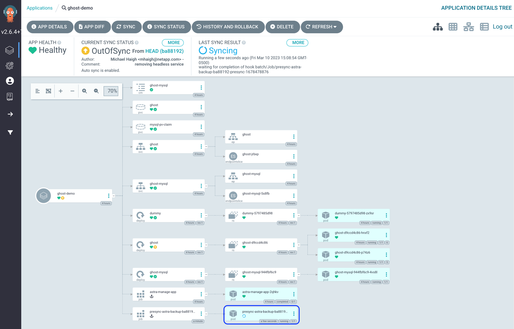Screen dimensions: 514x329
Task: Zoom in with the magnifier plus icon
Action: point(84,91)
